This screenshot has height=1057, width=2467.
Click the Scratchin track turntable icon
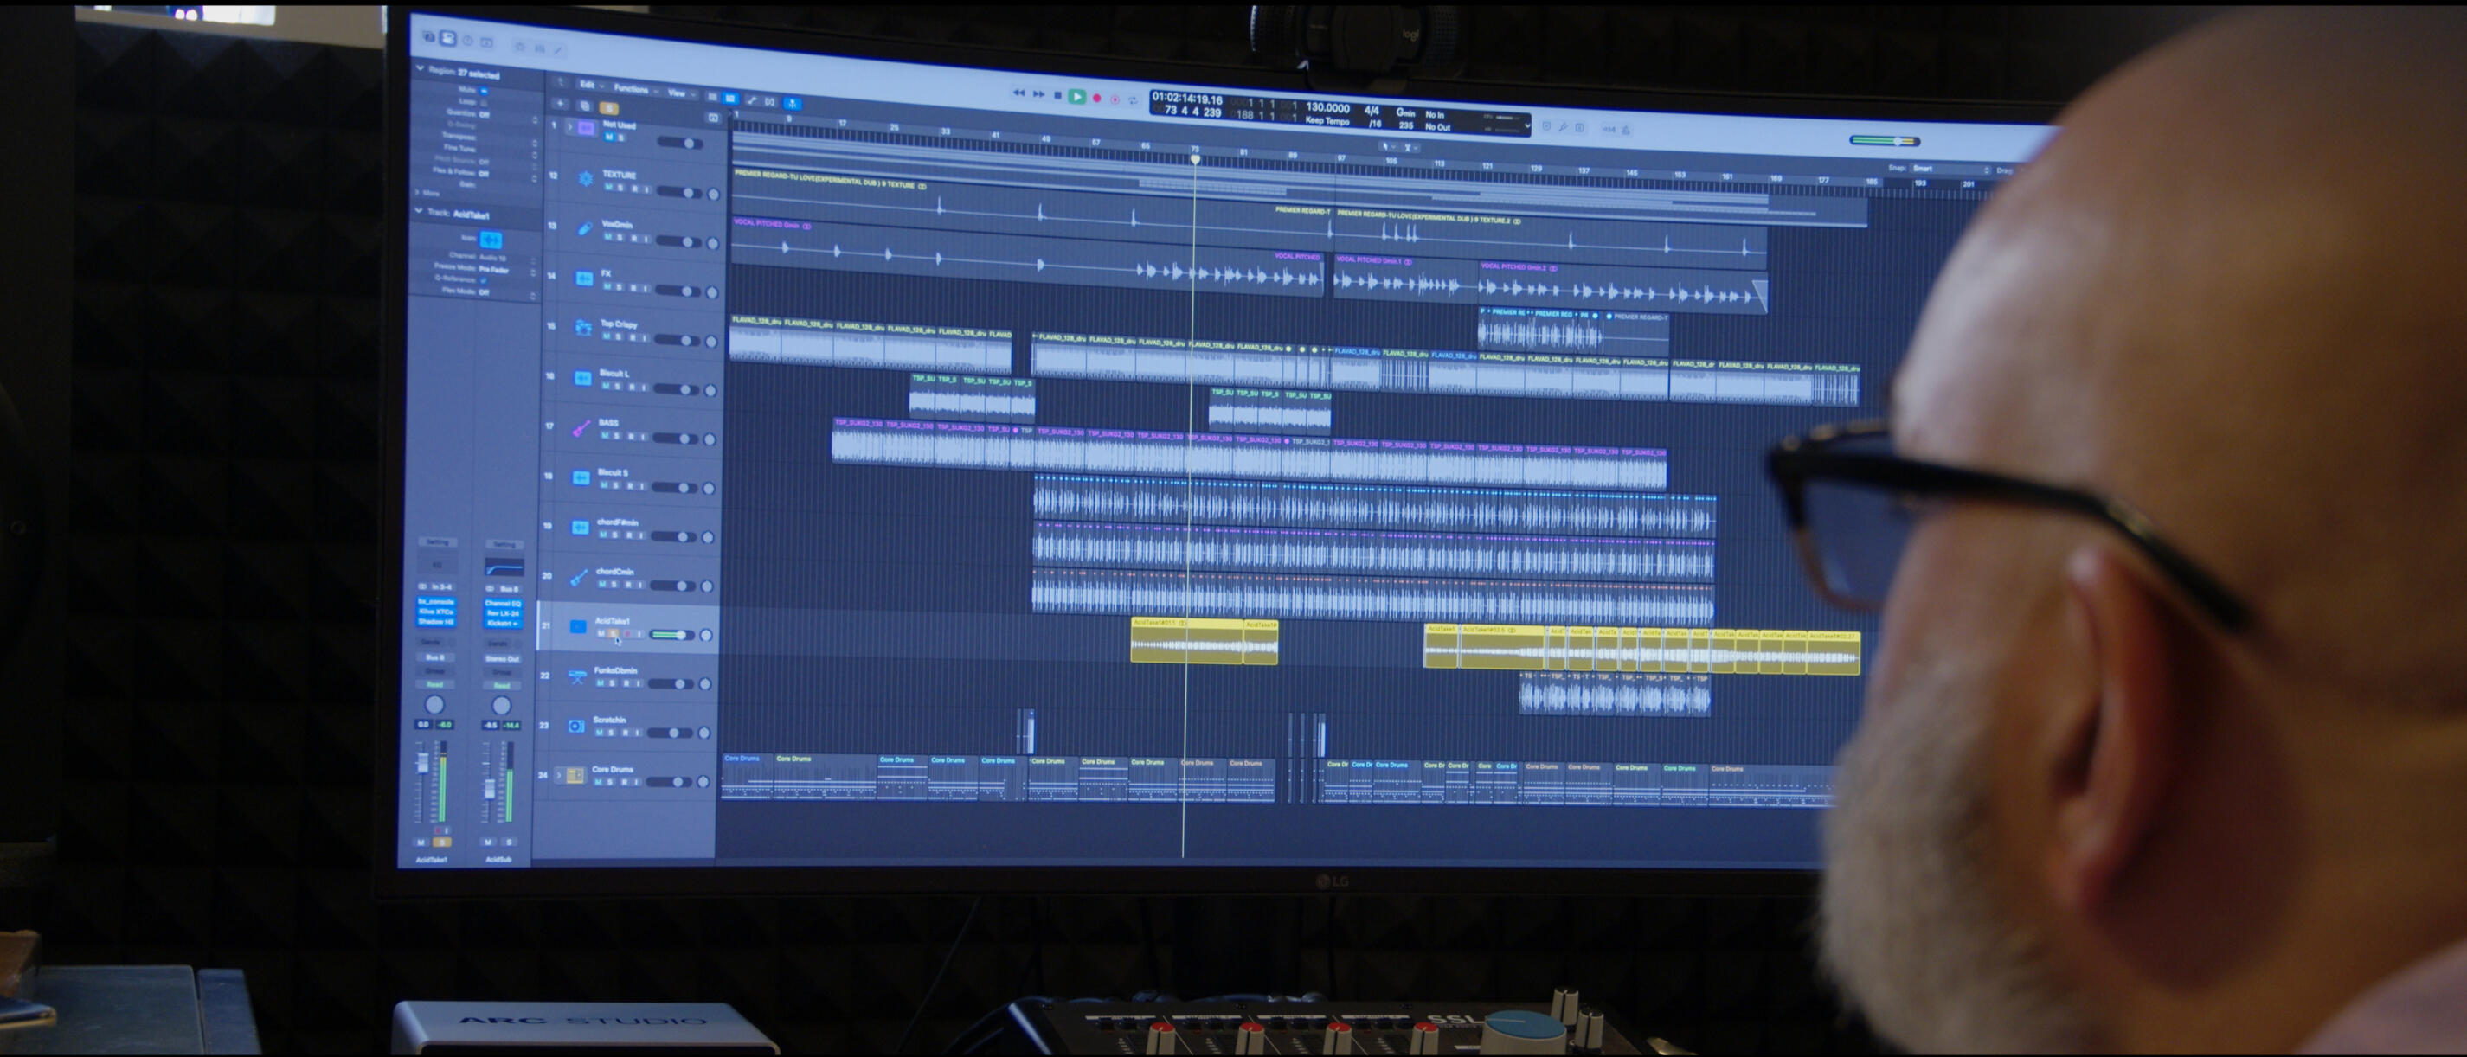(x=575, y=726)
